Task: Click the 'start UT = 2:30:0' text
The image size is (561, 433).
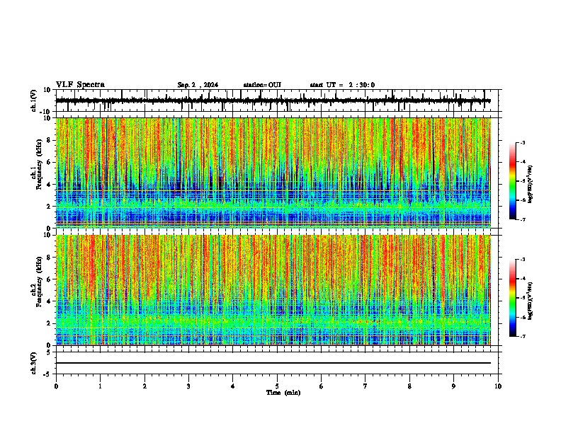Action: [342, 85]
